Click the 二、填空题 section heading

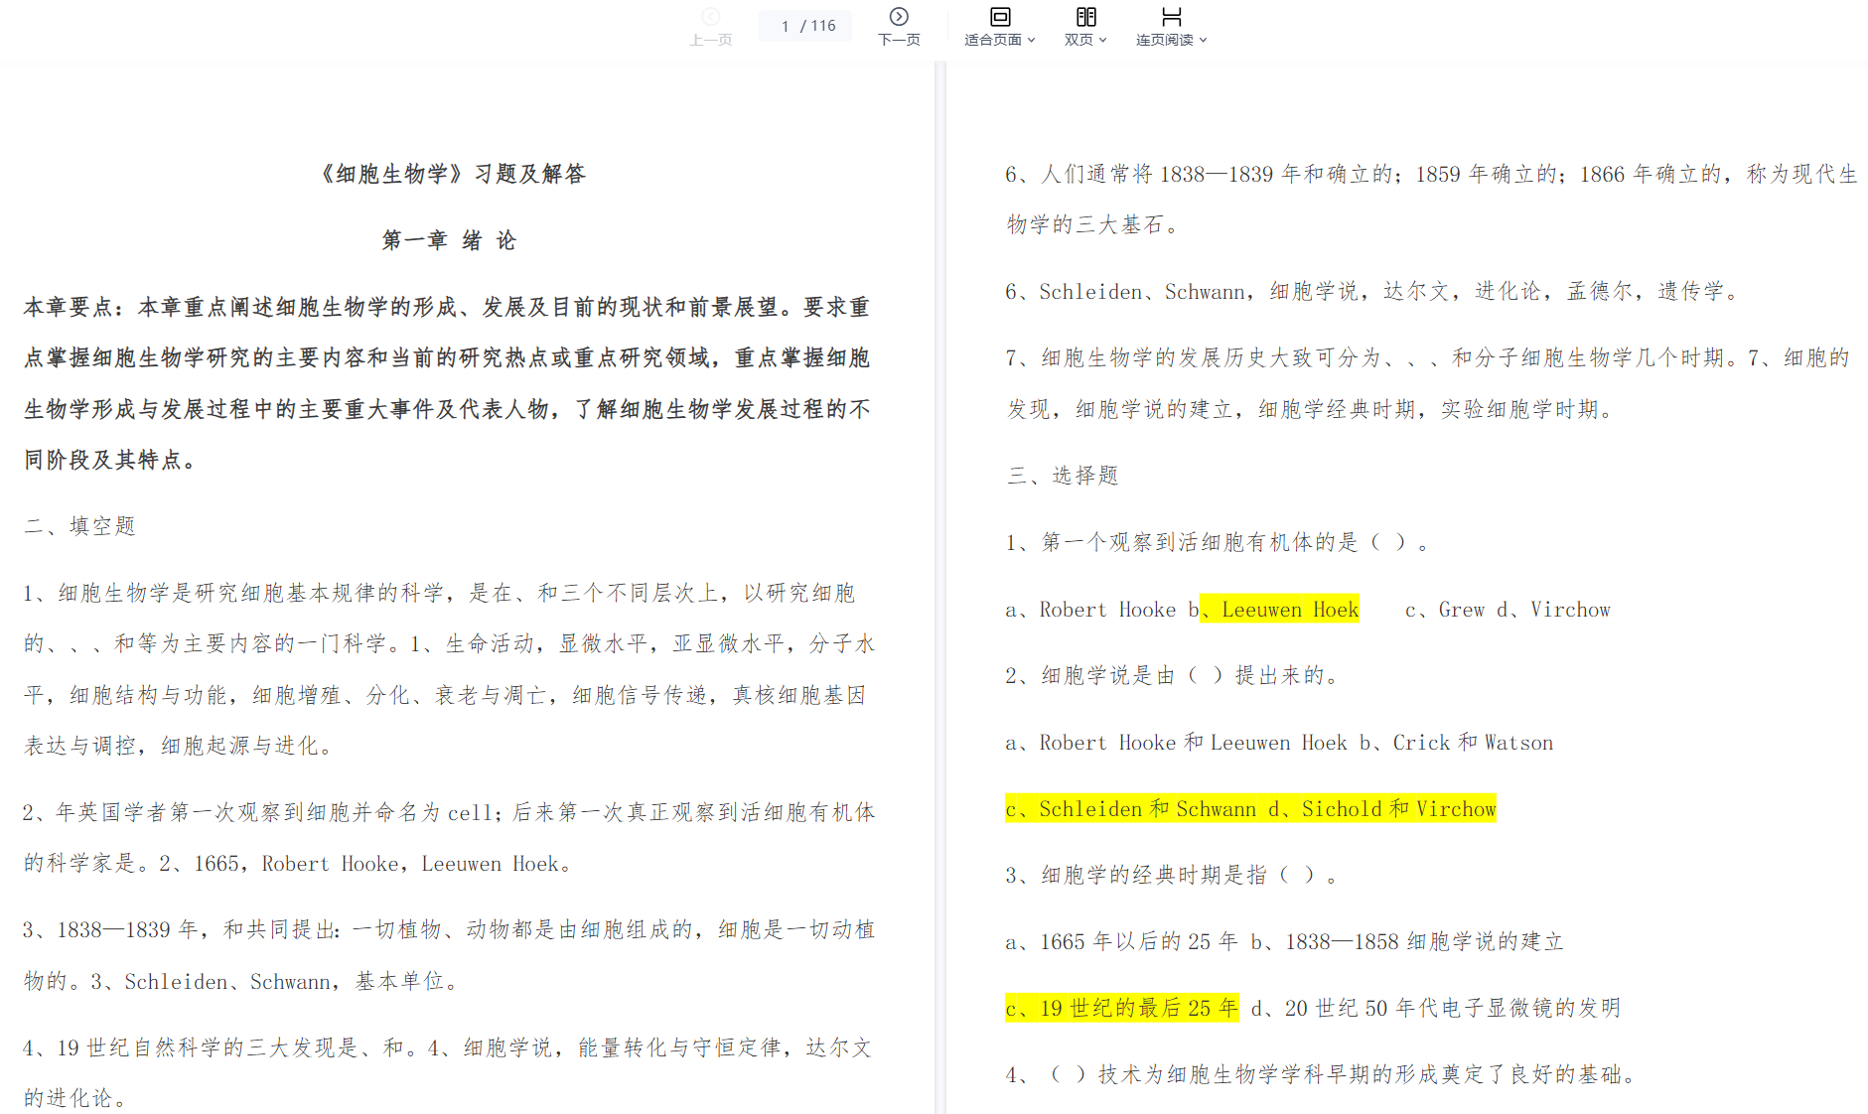pos(79,526)
